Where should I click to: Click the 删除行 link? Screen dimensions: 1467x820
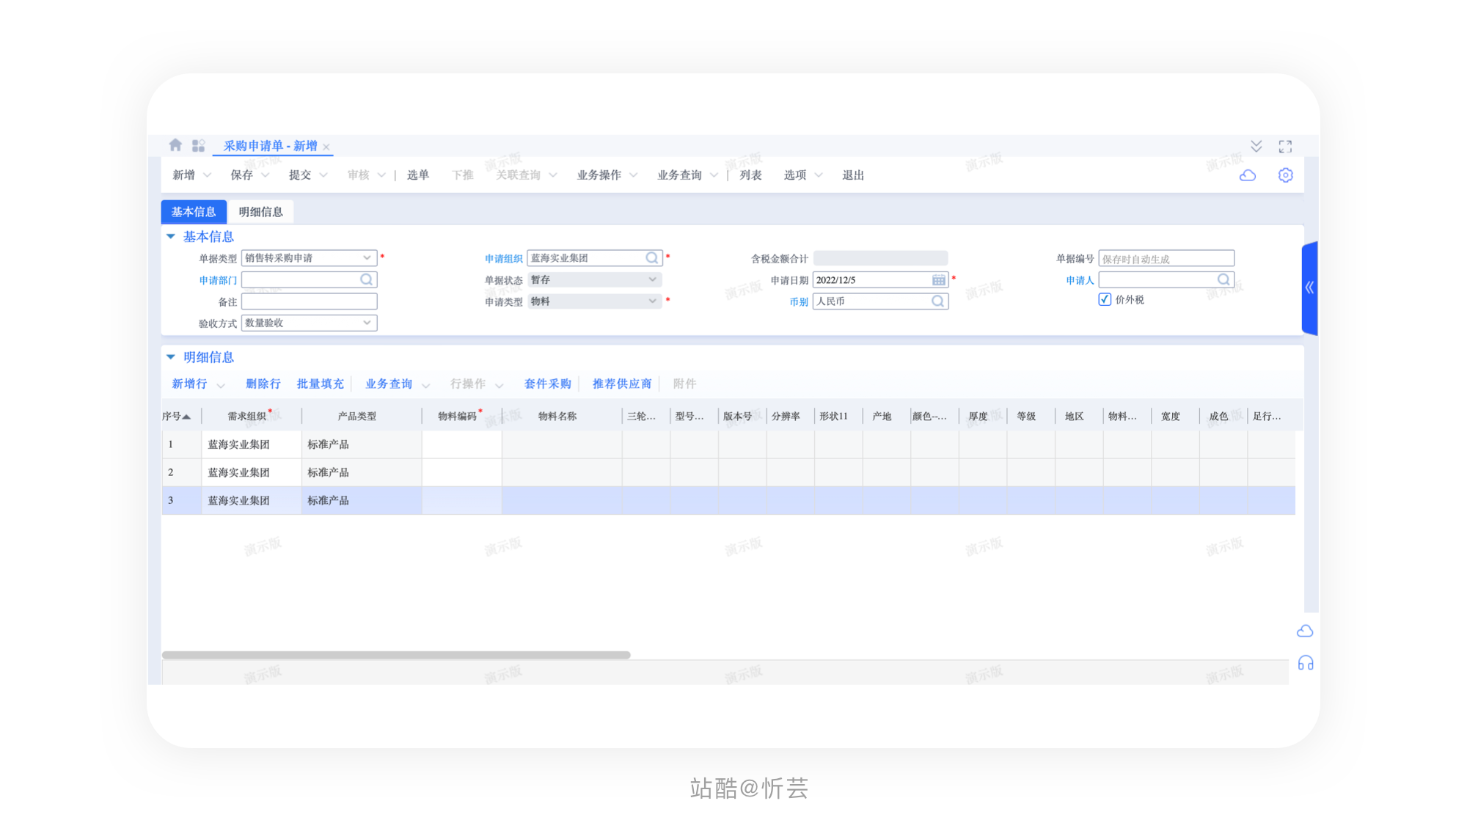point(263,384)
